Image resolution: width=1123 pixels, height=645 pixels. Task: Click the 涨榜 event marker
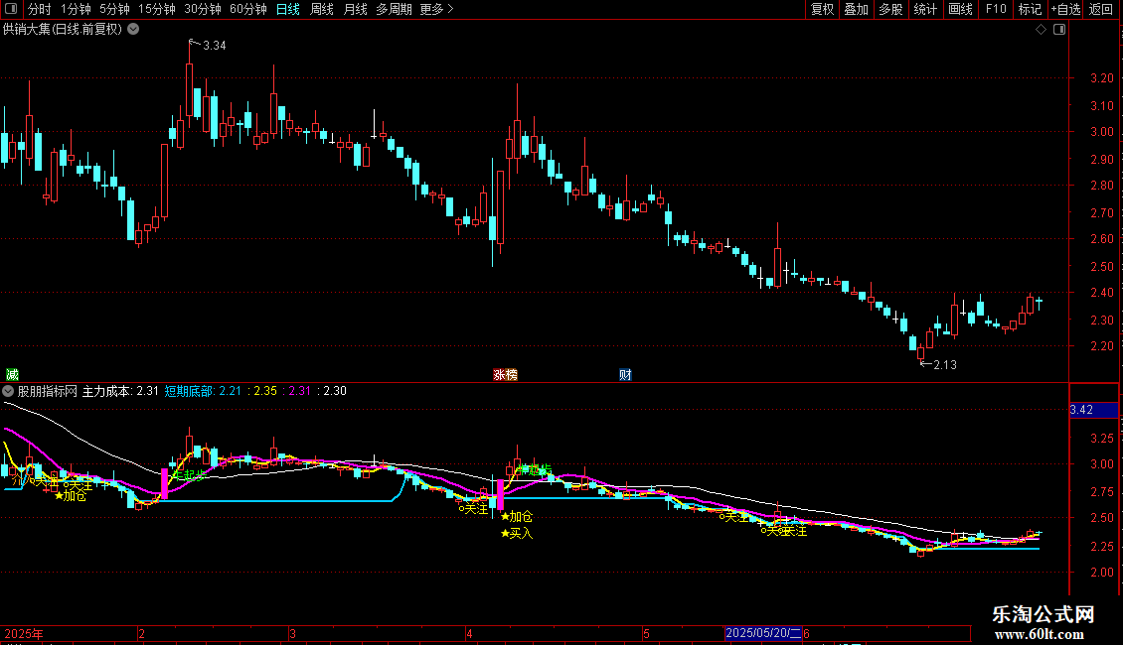505,375
